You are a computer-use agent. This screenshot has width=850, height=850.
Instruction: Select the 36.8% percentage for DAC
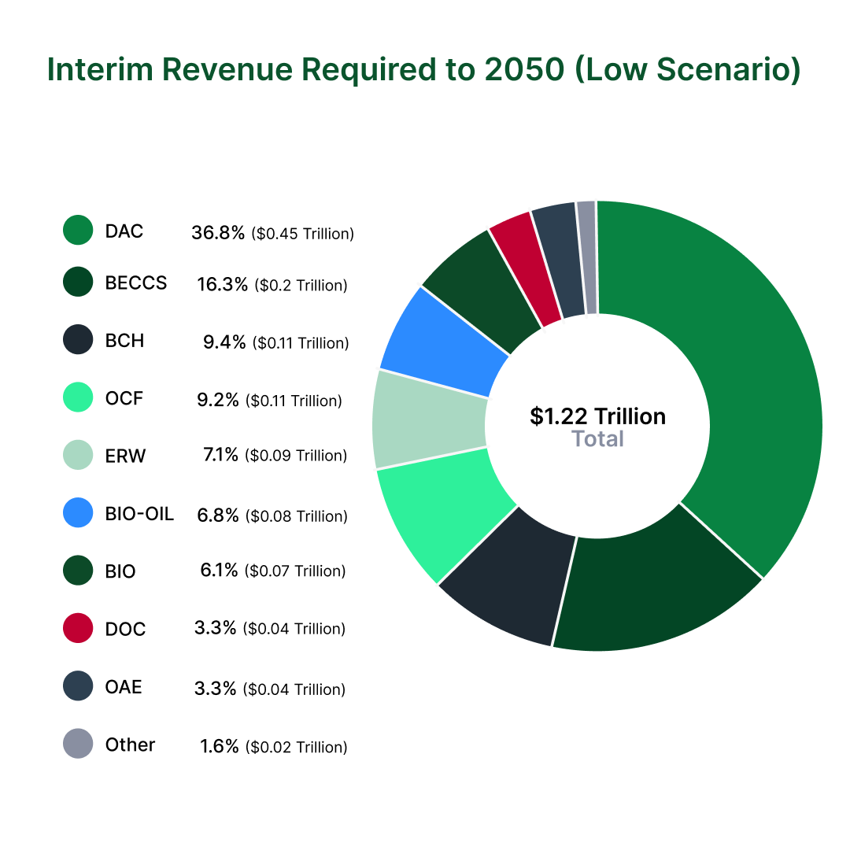[x=217, y=232]
